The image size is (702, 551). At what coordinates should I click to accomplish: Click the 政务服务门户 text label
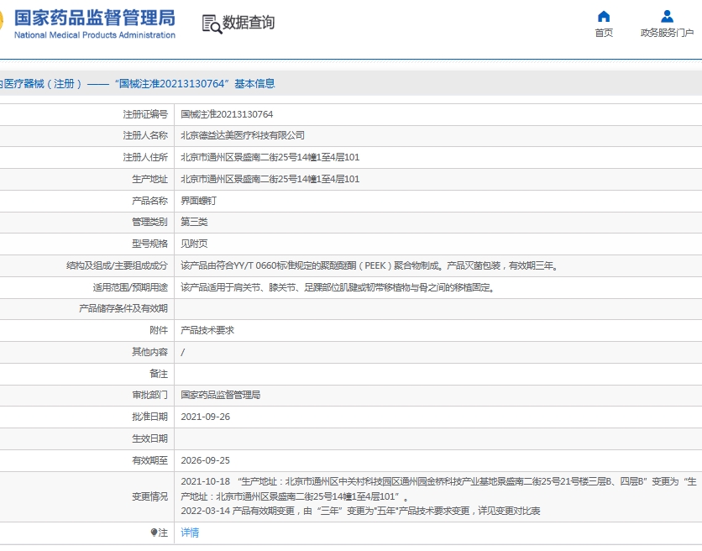(667, 33)
